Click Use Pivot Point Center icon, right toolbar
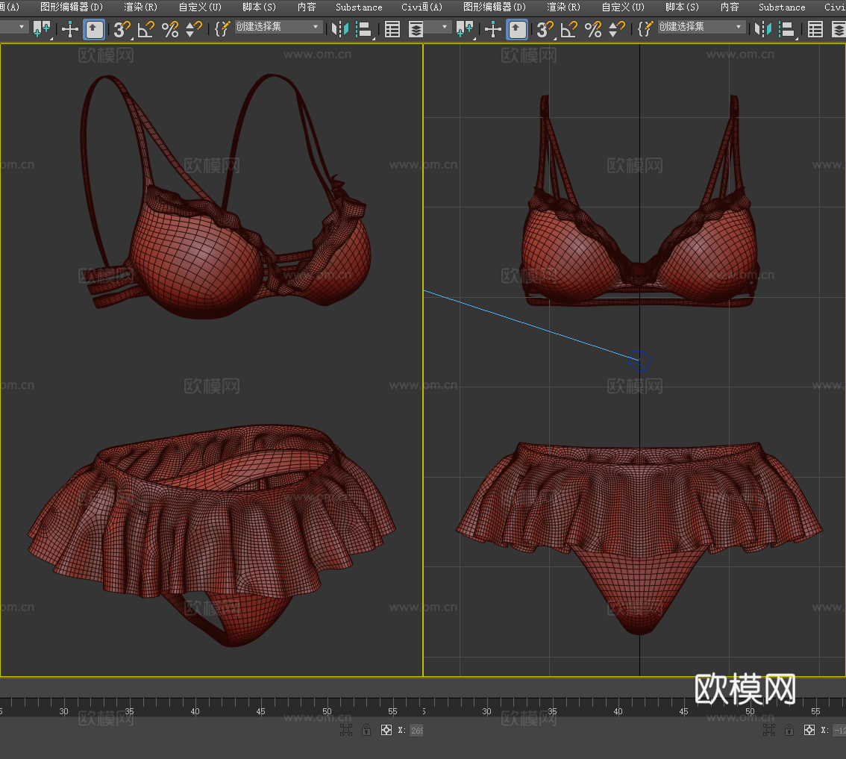The height and width of the screenshot is (759, 846). (464, 29)
